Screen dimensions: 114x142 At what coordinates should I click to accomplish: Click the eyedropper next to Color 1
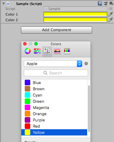click(x=110, y=14)
